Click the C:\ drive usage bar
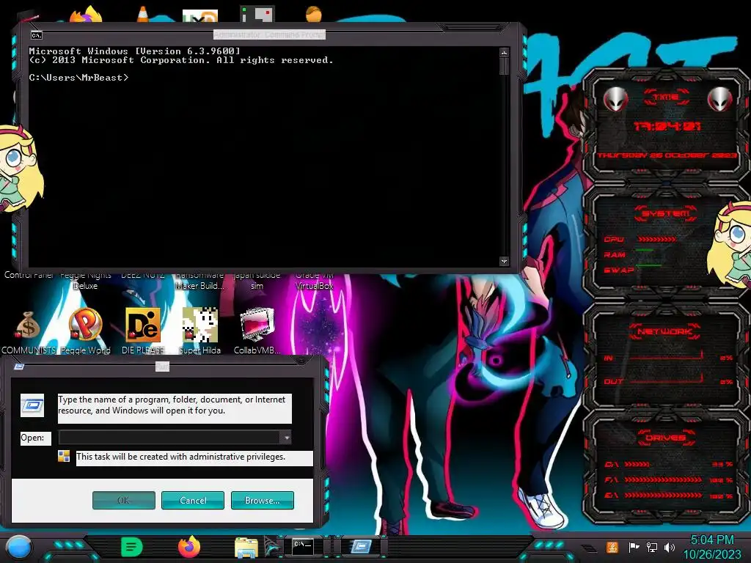This screenshot has height=563, width=751. 637,464
